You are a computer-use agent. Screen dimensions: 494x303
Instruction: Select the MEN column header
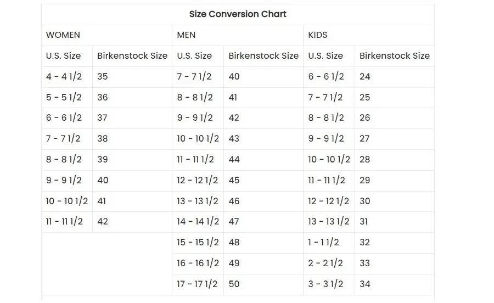pyautogui.click(x=186, y=35)
